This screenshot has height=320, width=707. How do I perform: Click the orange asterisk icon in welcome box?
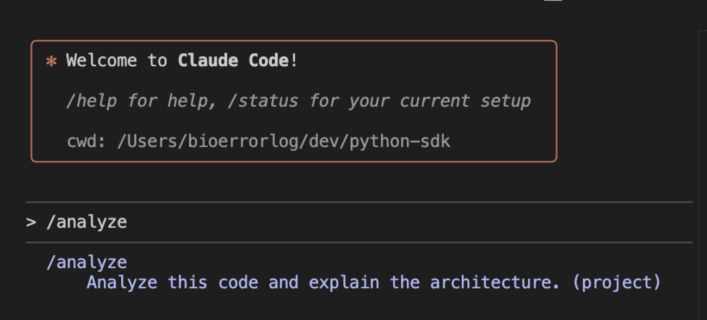pyautogui.click(x=51, y=61)
